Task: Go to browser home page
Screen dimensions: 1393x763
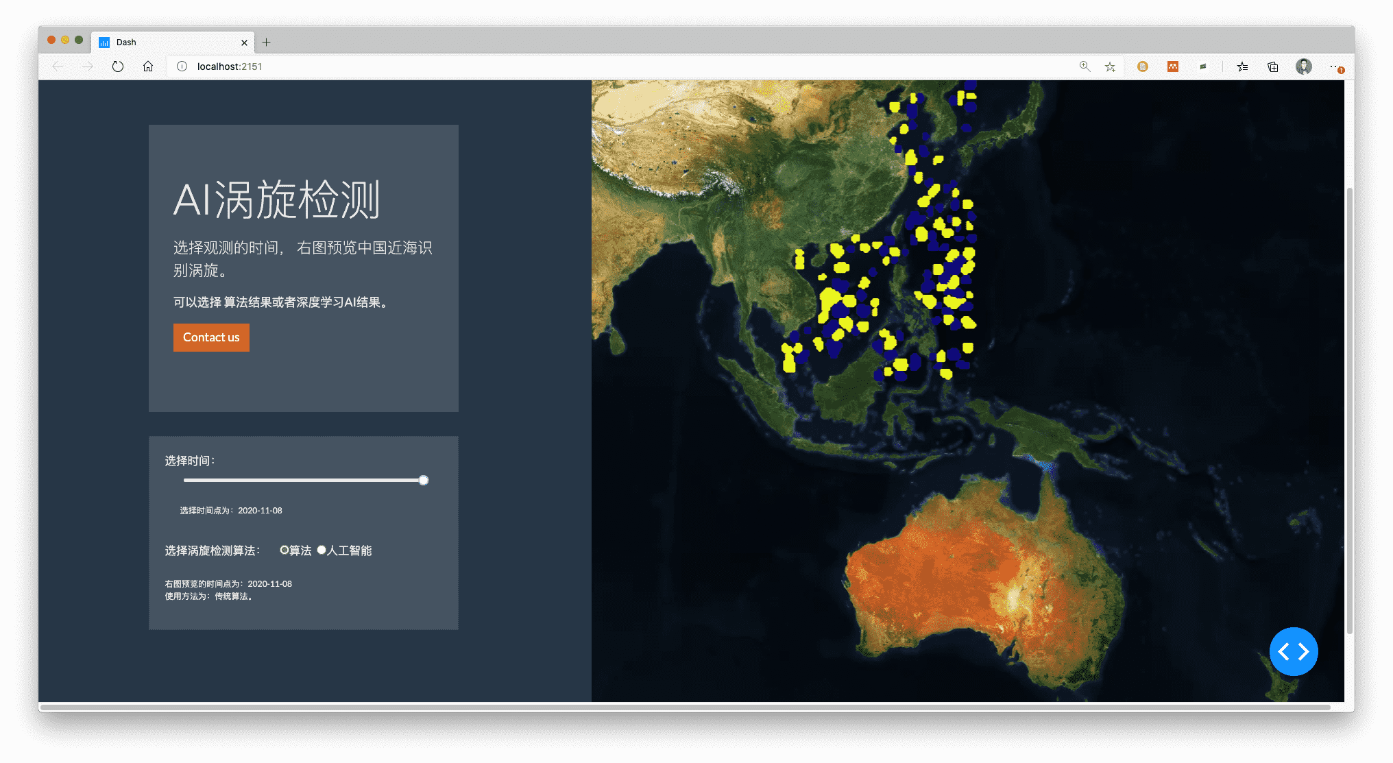Action: [x=148, y=66]
